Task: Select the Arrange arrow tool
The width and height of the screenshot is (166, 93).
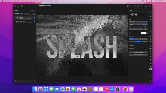Action: pos(150,12)
